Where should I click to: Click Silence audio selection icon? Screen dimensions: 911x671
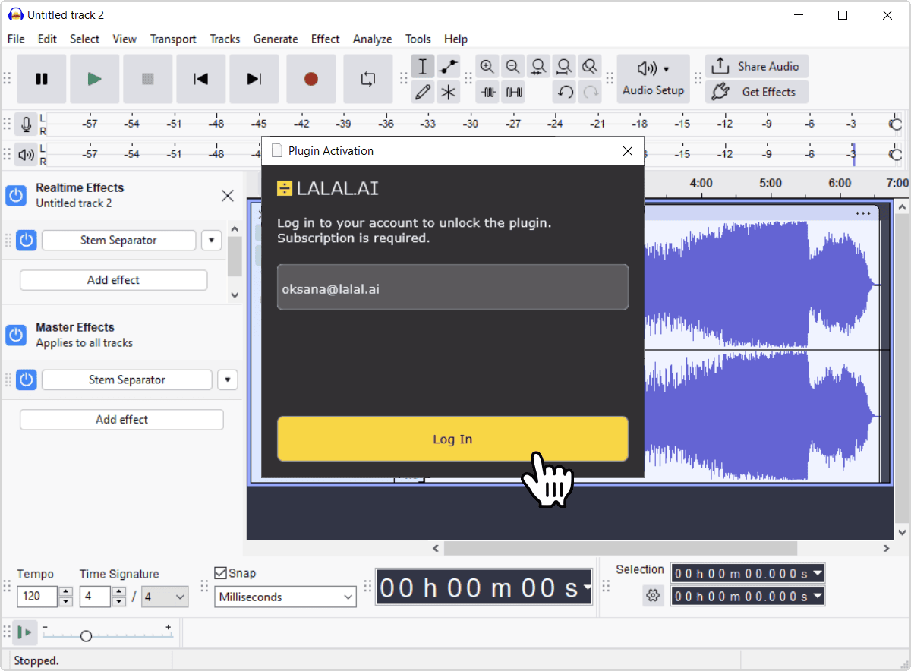coord(514,92)
